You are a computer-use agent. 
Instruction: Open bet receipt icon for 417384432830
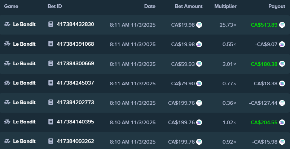click(x=50, y=24)
